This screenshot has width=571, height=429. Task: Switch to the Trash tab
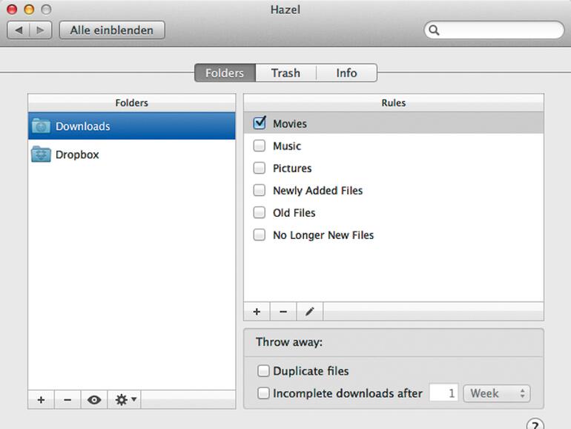[285, 73]
